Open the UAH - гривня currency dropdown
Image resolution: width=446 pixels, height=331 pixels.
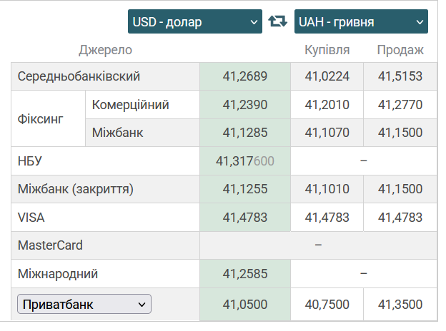(x=361, y=21)
